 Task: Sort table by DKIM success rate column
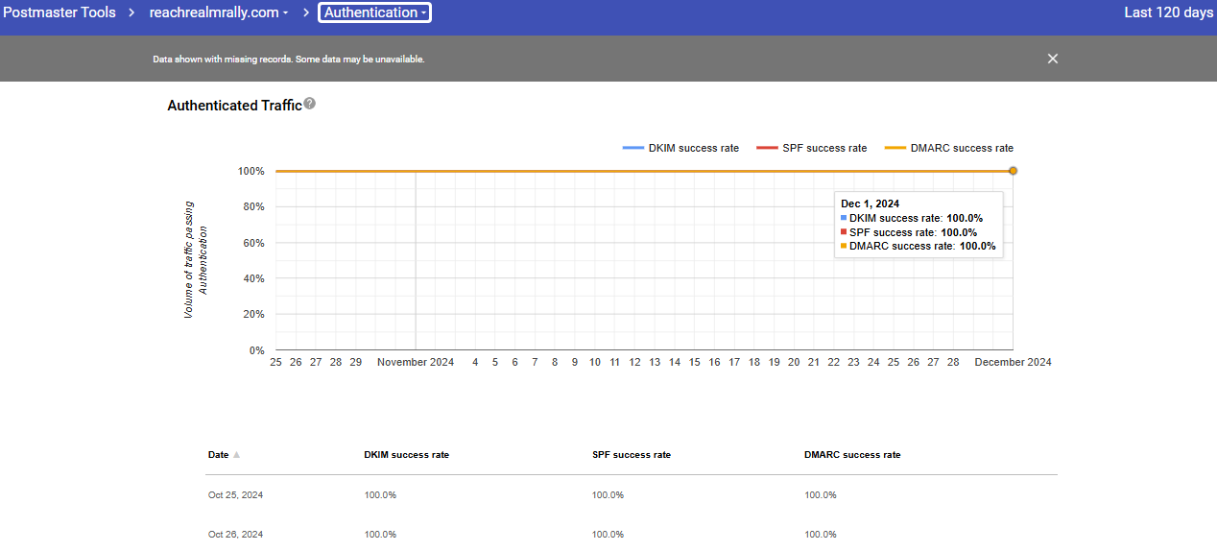(406, 455)
